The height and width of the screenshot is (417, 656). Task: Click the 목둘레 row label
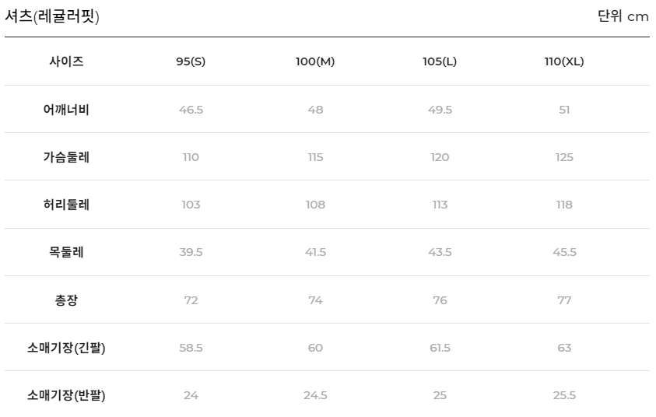(66, 253)
